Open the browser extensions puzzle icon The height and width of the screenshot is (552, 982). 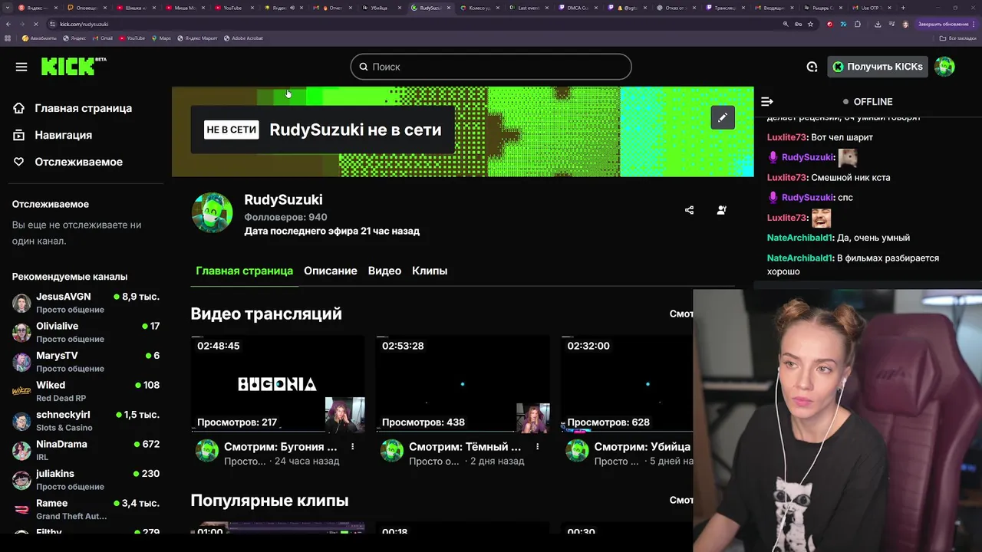point(858,24)
